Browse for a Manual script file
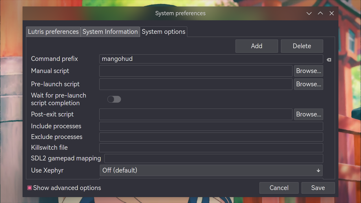 click(309, 71)
